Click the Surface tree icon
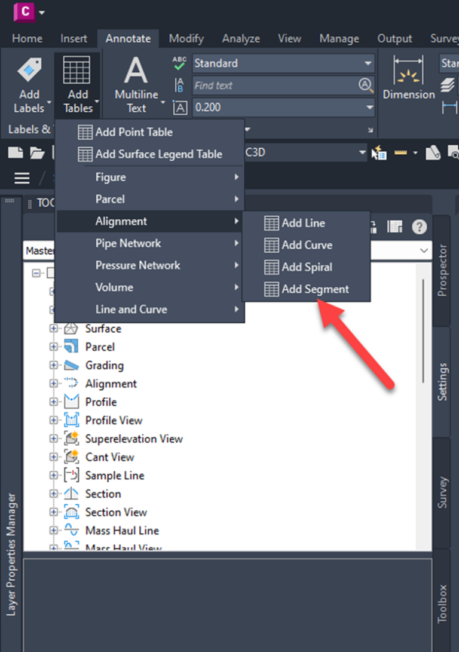The image size is (459, 652). point(71,329)
